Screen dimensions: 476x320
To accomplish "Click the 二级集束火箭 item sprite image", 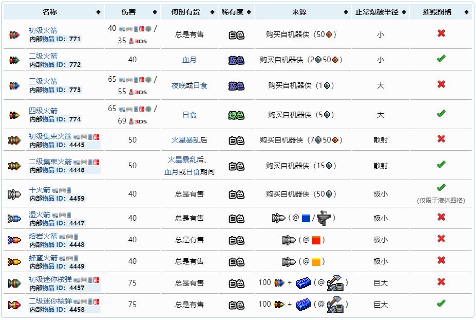I will [x=14, y=166].
